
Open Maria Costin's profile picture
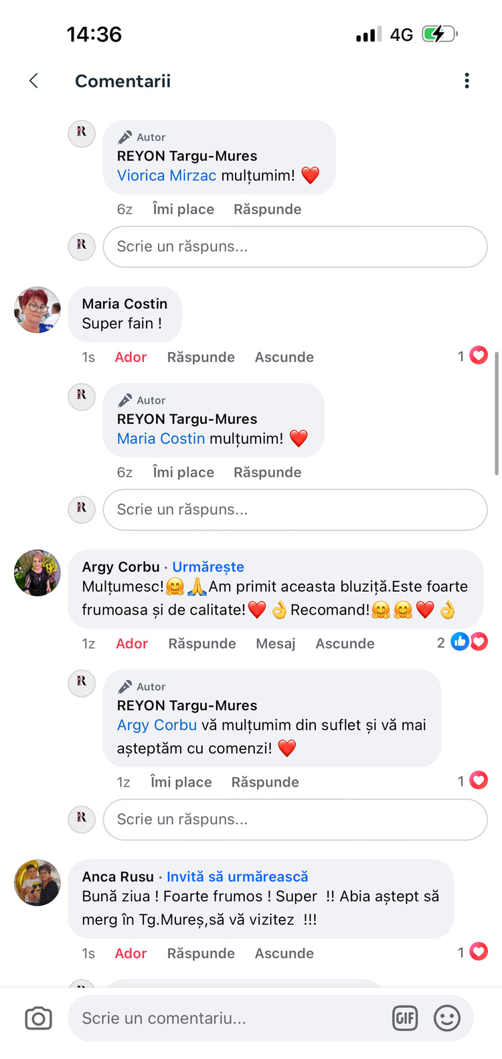tap(37, 310)
